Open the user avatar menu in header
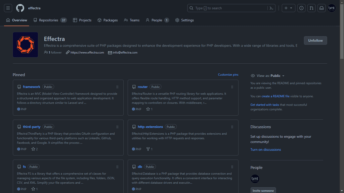Image resolution: width=344 pixels, height=193 pixels. 332,8
